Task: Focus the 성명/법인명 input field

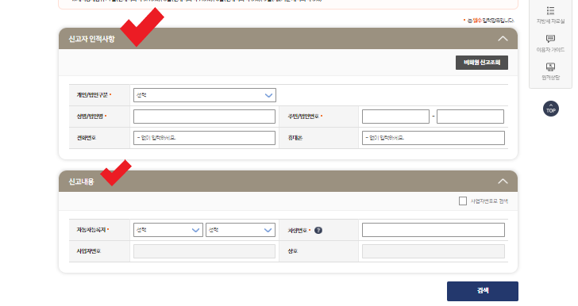Action: [204, 117]
